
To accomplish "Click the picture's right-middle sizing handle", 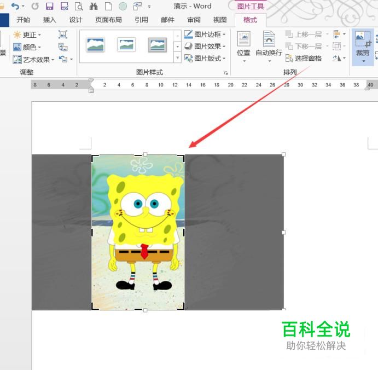I will pyautogui.click(x=284, y=233).
